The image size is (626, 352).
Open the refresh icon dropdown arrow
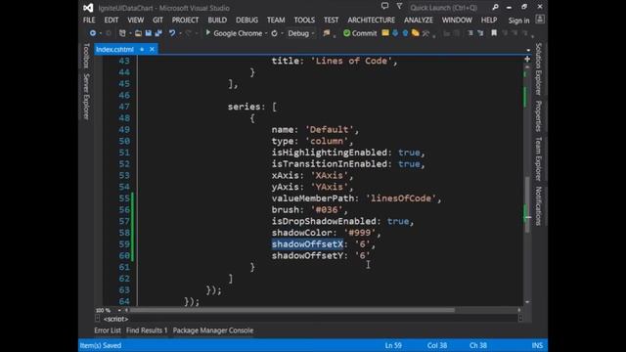coord(282,33)
